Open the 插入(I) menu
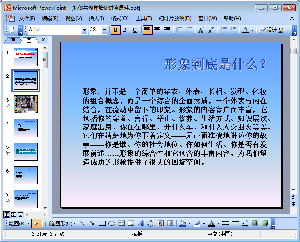 (x=97, y=19)
